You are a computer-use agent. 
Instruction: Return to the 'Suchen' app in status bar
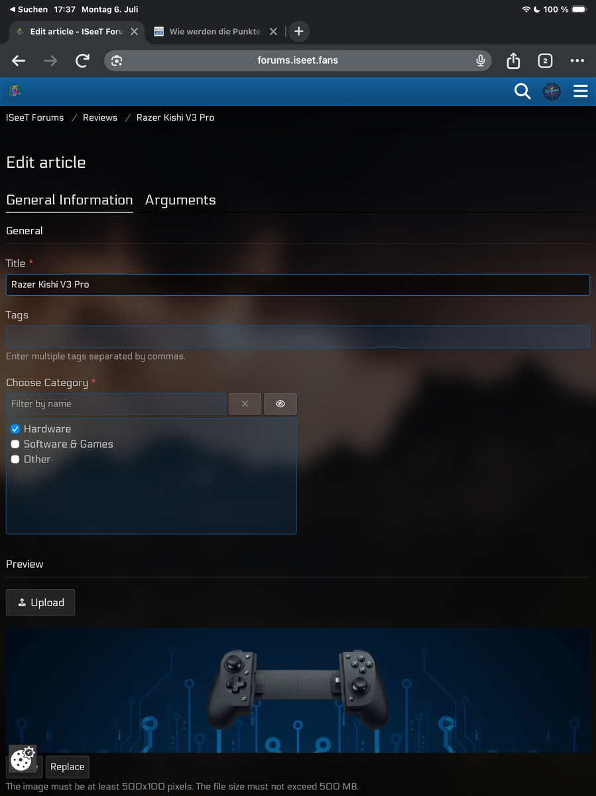click(29, 9)
